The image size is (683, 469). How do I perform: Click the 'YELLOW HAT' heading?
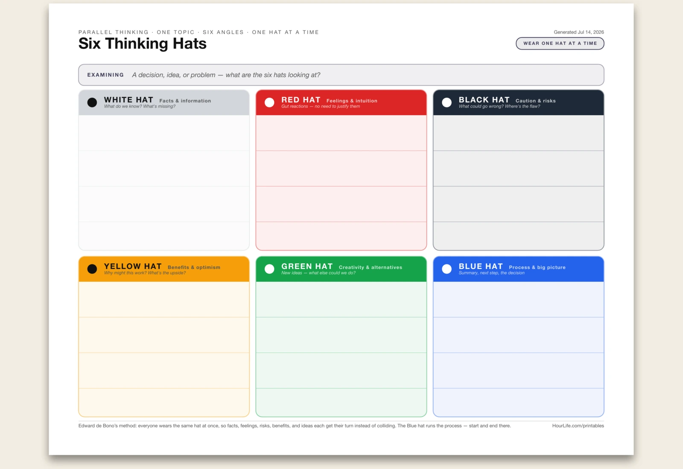[133, 266]
